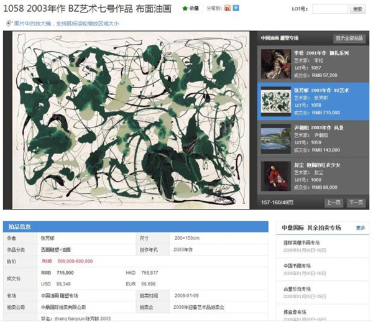
Task: Open 张芳邨 2003年作 BZ艺术 lot title
Action: pos(321,90)
